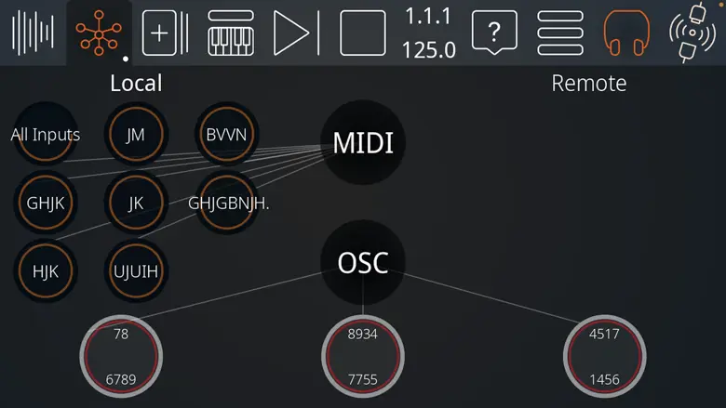Select the UJUIH local node
Screen dimensions: 726x408
pos(136,270)
